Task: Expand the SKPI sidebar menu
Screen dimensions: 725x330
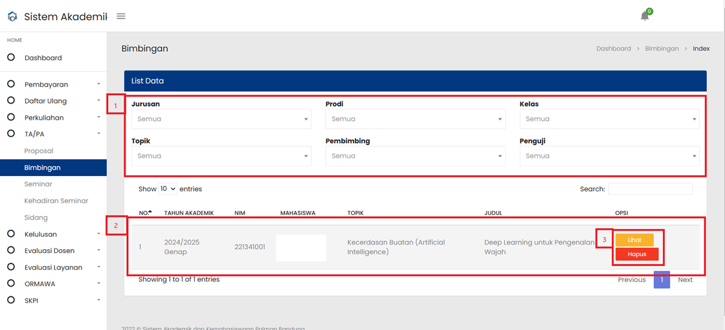Action: click(x=99, y=300)
